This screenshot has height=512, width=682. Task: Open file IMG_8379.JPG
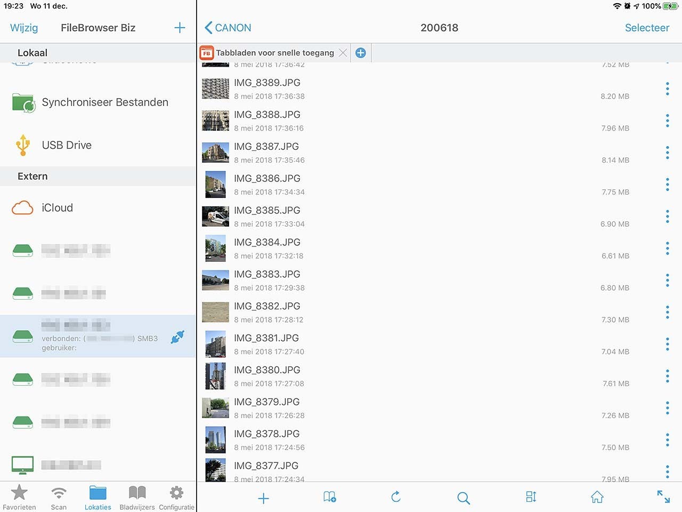click(x=439, y=409)
